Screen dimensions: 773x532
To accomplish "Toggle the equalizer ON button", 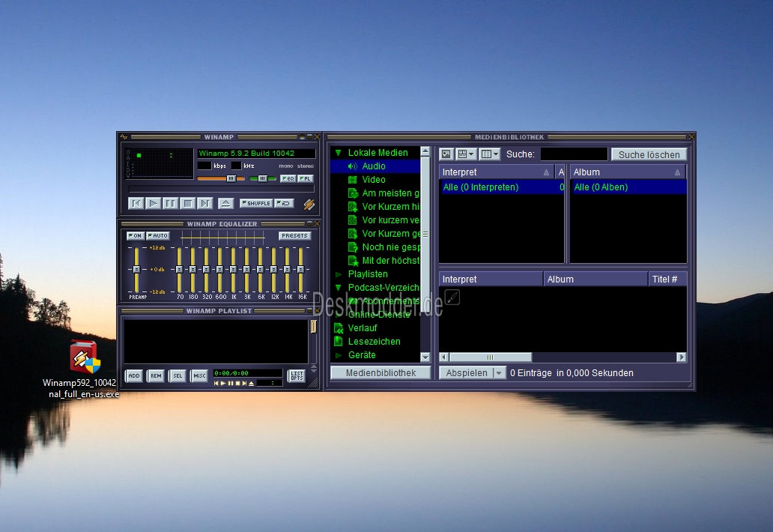I will tap(135, 236).
